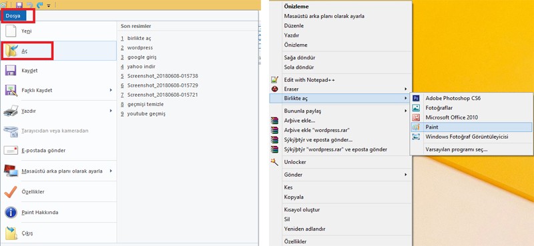Expand the Bununla paylaş submenu arrow
Image resolution: width=534 pixels, height=246 pixels.
406,111
